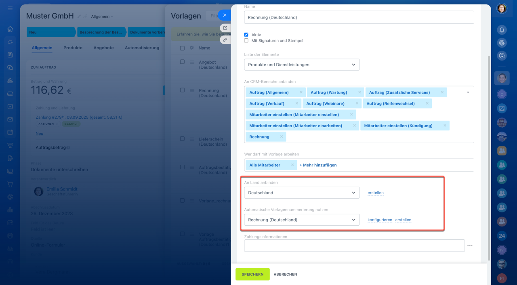Open the An Land anbinden Deutschland dropdown
Viewport: 517px width, 285px height.
pos(302,193)
